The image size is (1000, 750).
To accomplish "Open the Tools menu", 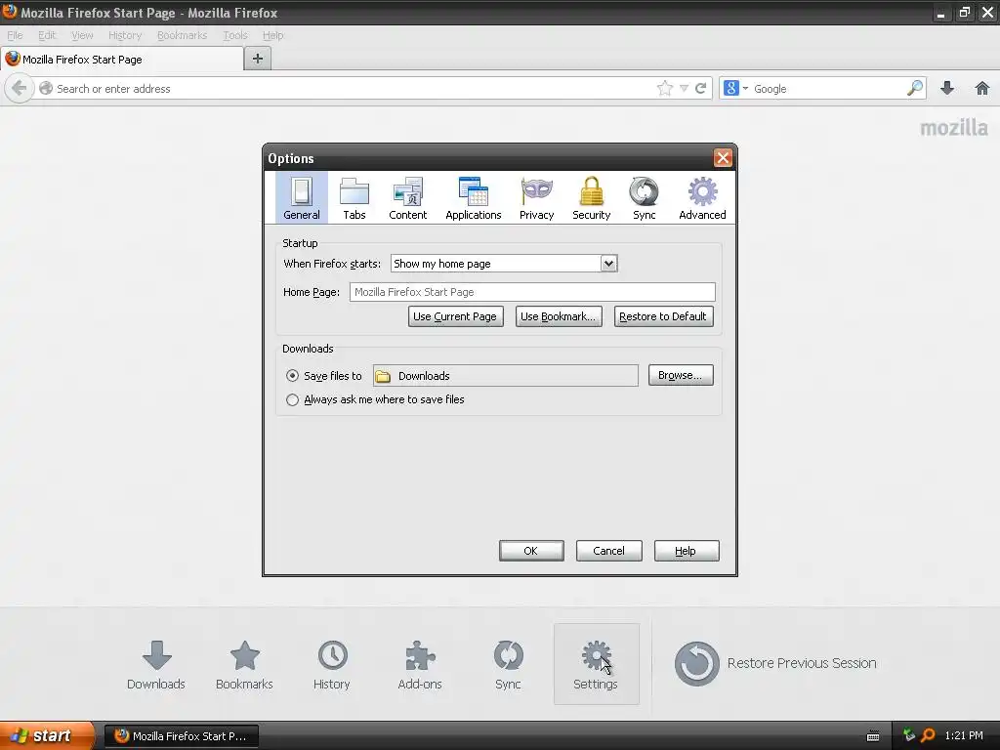I will (x=235, y=35).
